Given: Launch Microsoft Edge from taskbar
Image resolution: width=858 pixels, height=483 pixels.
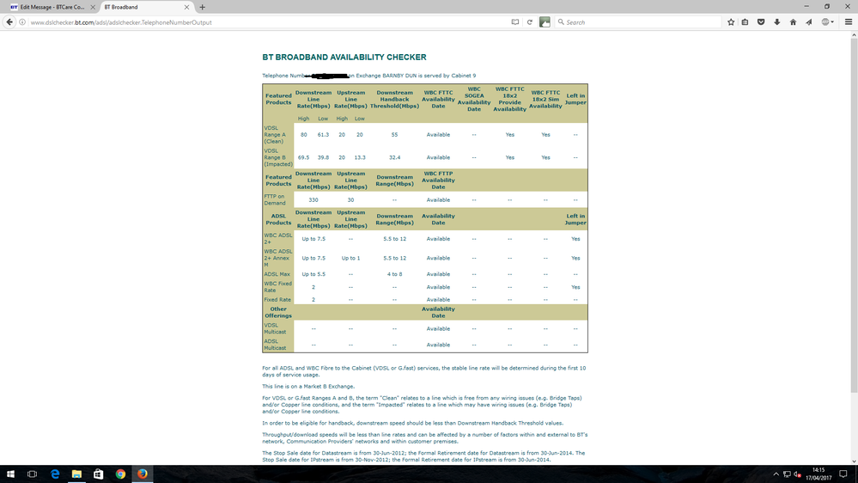Looking at the screenshot, I should pos(55,474).
